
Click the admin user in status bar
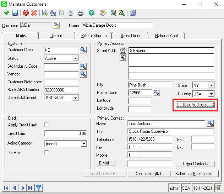(x=174, y=188)
